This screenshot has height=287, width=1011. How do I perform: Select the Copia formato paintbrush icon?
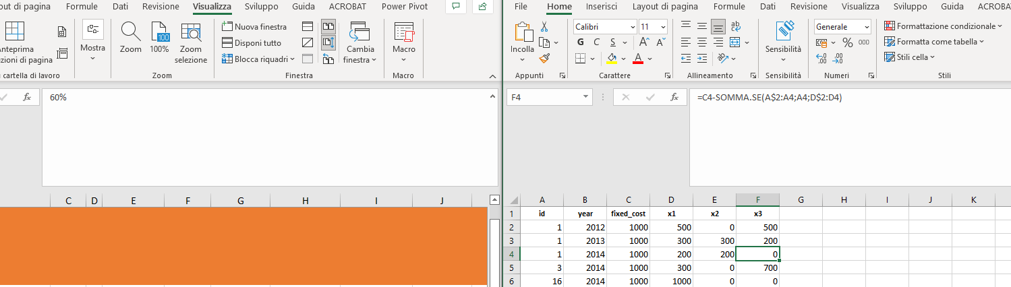[544, 58]
